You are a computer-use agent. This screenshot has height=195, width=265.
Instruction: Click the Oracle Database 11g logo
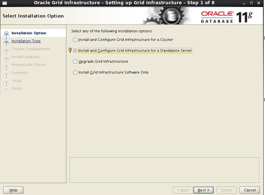(227, 17)
